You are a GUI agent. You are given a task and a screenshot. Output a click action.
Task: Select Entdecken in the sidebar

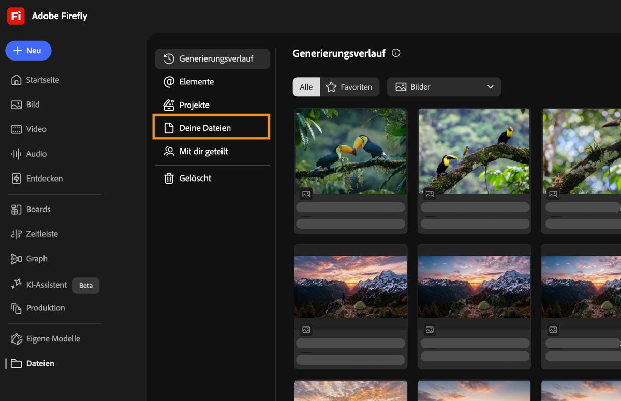[x=37, y=179]
